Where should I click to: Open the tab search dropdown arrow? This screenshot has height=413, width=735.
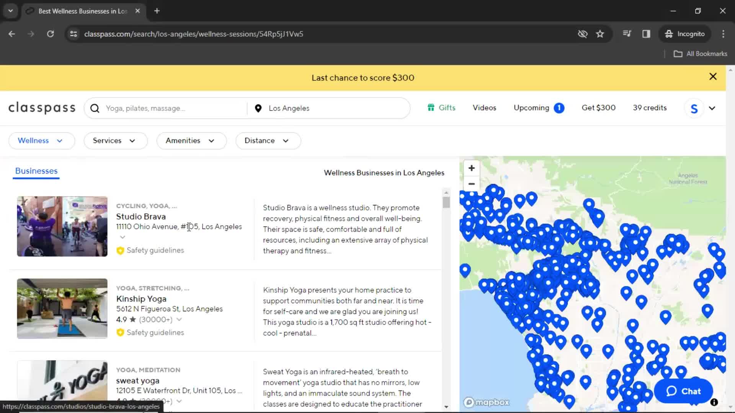(x=11, y=11)
